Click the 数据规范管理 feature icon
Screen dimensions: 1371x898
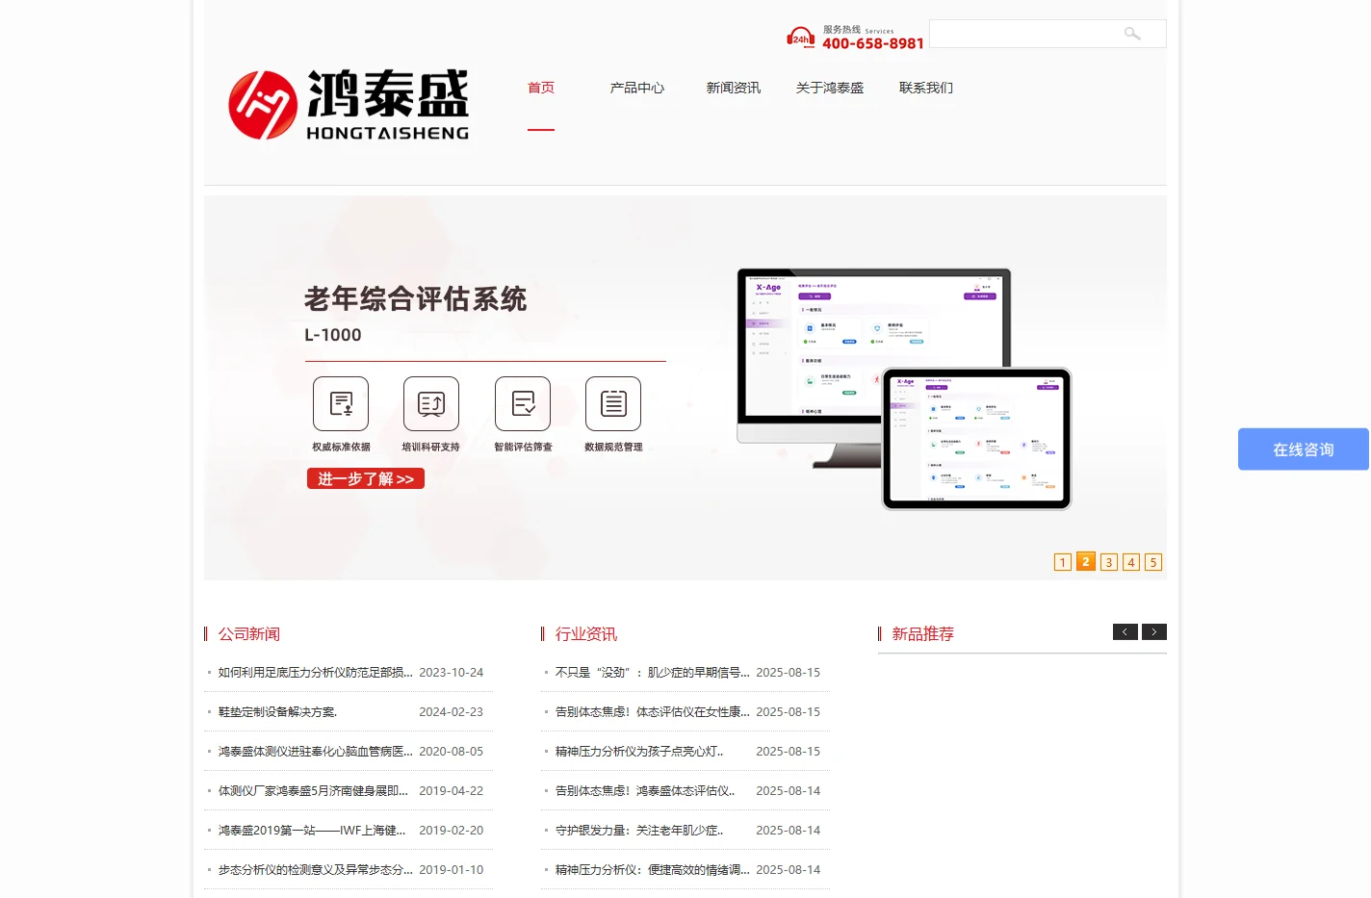[x=613, y=403]
